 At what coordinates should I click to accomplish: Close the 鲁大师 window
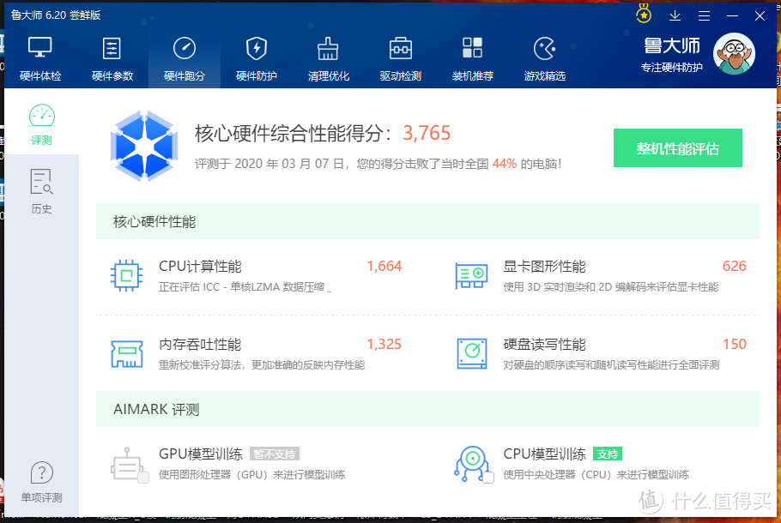(x=760, y=16)
